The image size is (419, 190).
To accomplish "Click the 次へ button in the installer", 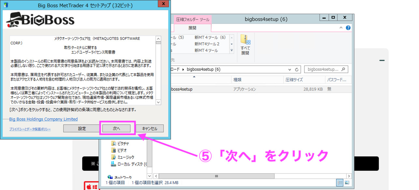I will (x=116, y=128).
